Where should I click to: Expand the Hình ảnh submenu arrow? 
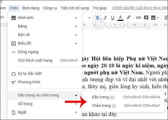(76, 18)
